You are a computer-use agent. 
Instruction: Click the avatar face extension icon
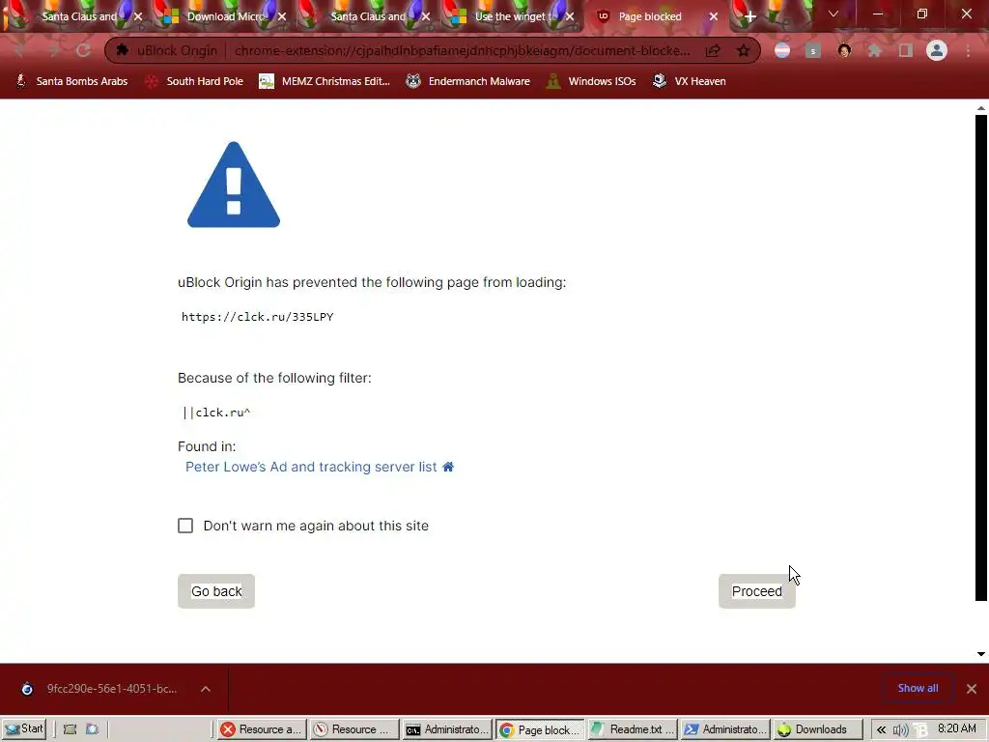(x=844, y=50)
